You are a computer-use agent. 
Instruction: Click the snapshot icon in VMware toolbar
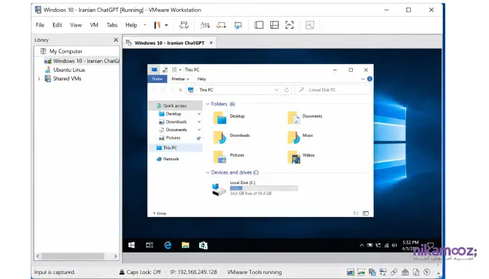click(x=205, y=24)
